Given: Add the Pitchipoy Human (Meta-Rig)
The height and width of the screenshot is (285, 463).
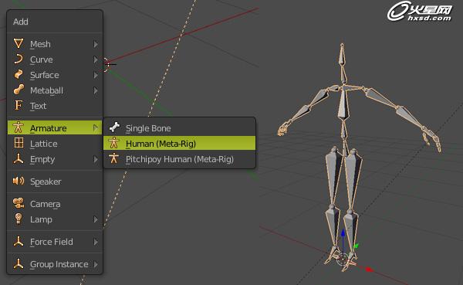Looking at the screenshot, I should [x=179, y=159].
